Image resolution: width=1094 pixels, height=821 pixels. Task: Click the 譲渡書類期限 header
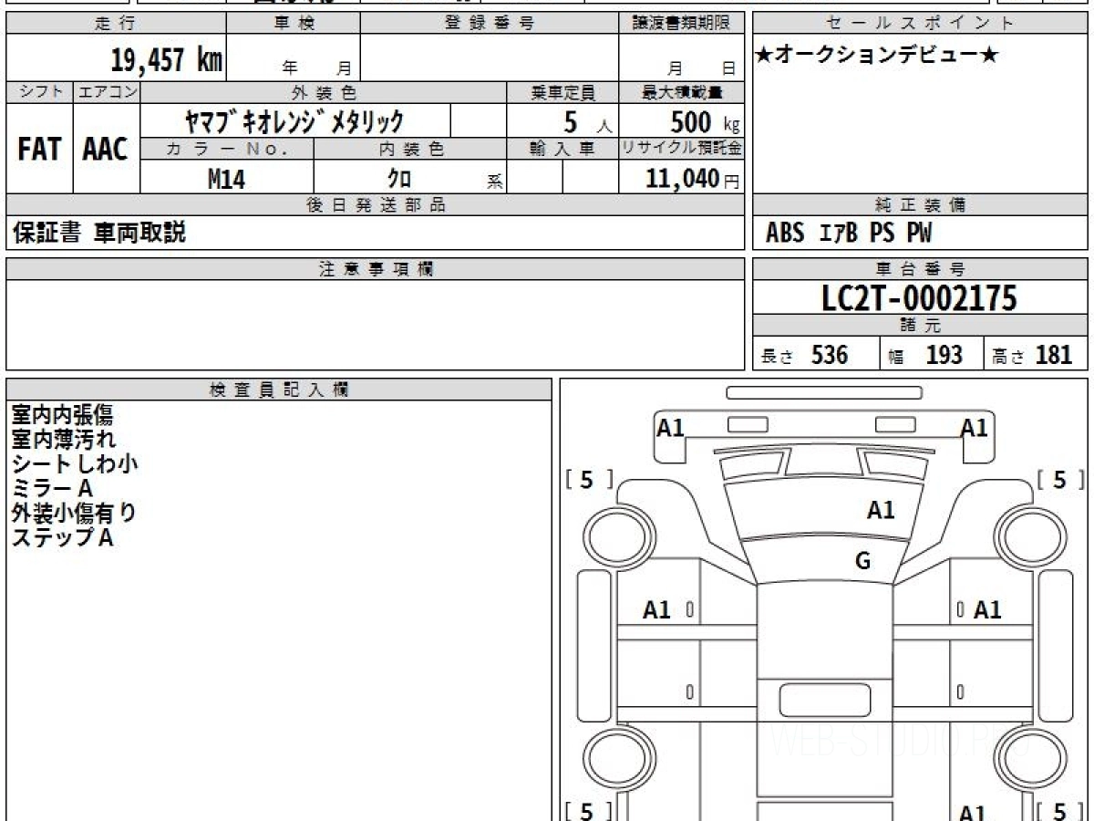(682, 24)
